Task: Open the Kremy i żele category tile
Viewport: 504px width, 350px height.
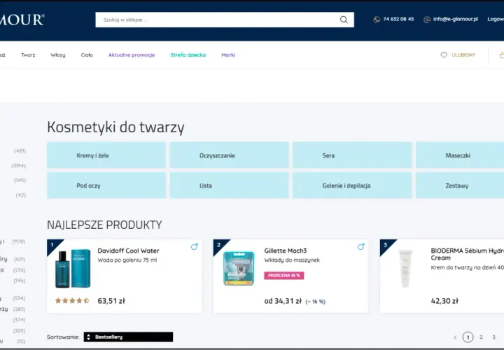Action: pyautogui.click(x=106, y=155)
